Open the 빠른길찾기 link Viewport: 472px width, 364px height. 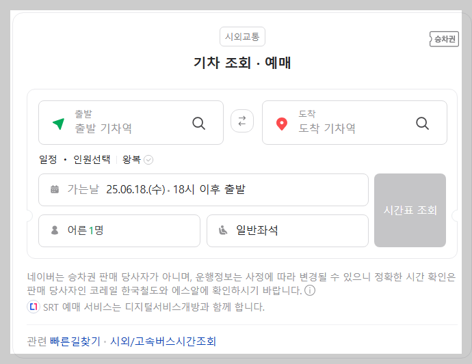point(75,341)
